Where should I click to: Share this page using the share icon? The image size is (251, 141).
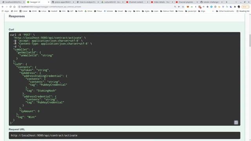(179, 7)
